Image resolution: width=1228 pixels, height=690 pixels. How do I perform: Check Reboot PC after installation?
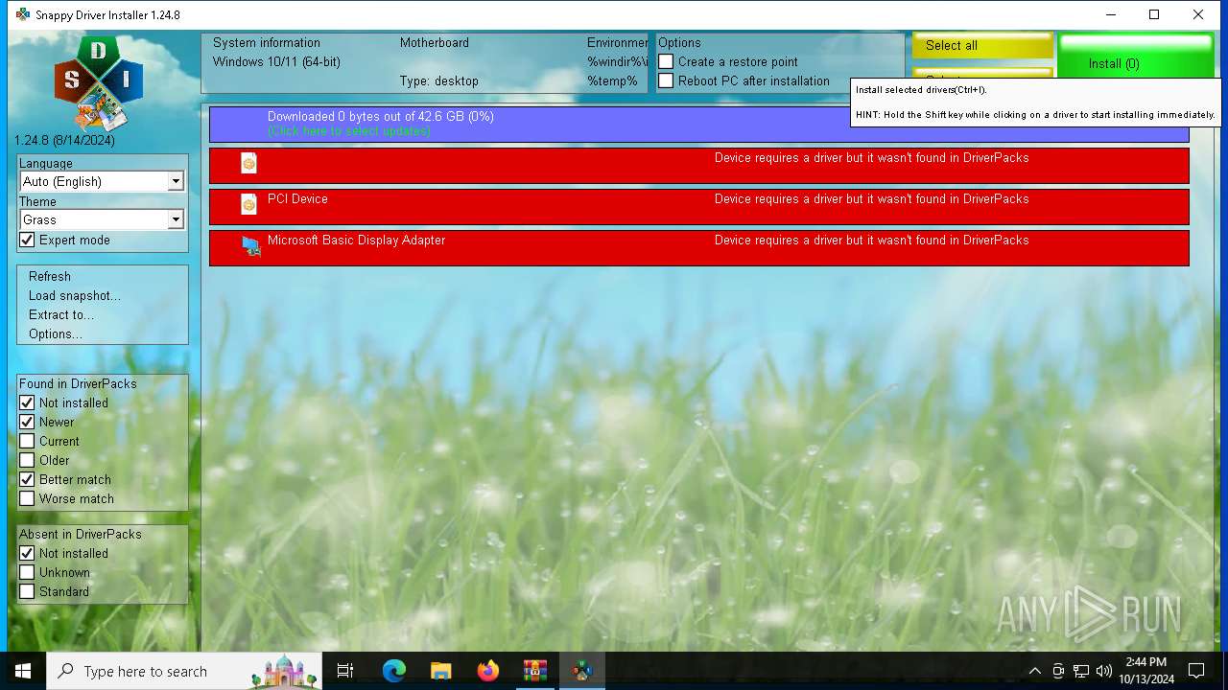pos(666,81)
